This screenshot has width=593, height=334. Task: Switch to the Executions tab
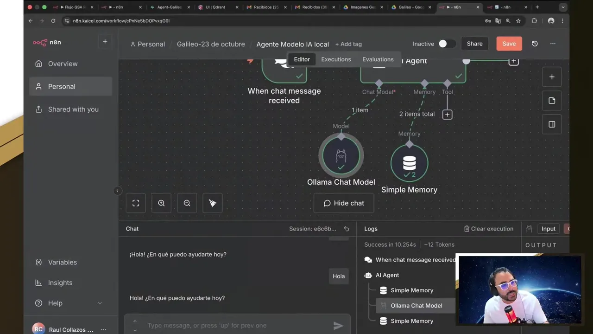coord(336,59)
